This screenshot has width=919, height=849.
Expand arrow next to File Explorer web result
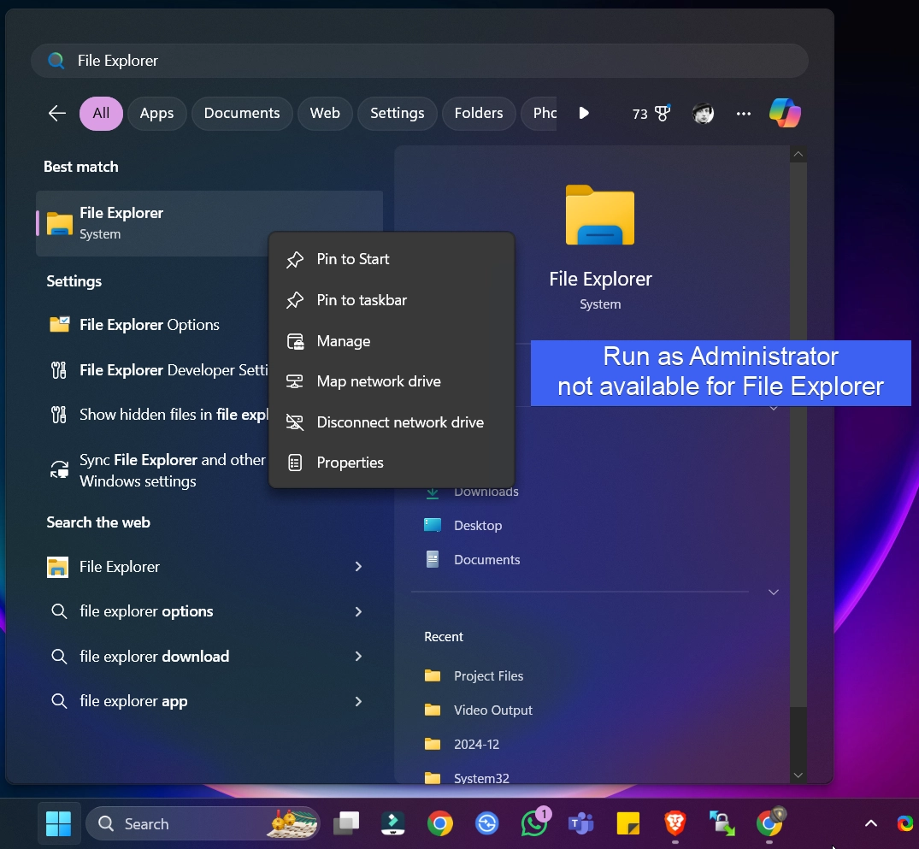358,566
